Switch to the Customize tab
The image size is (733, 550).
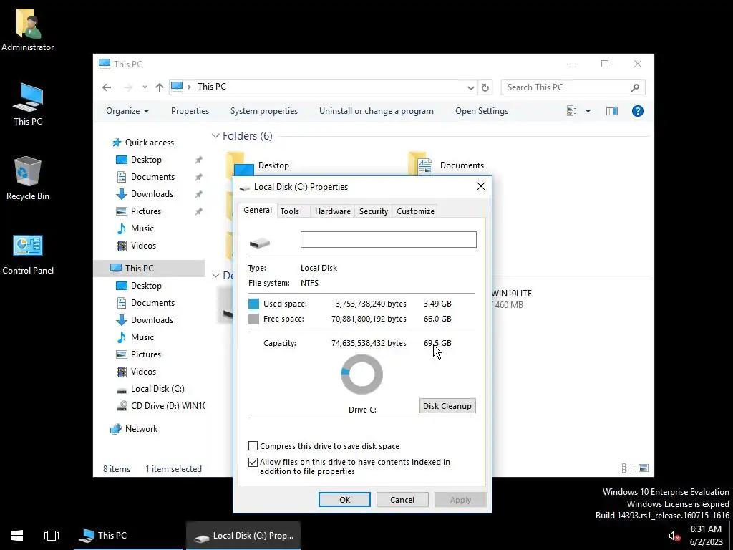(x=415, y=211)
